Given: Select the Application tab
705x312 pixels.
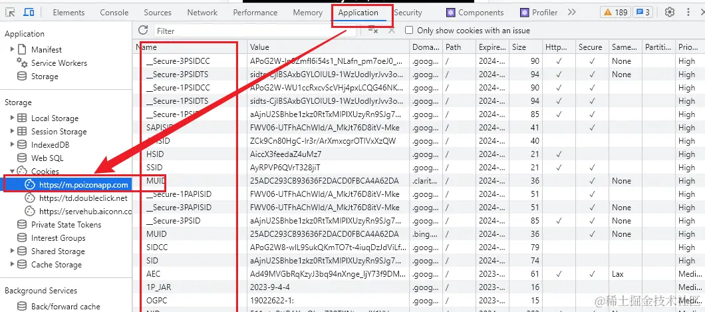Looking at the screenshot, I should 358,13.
